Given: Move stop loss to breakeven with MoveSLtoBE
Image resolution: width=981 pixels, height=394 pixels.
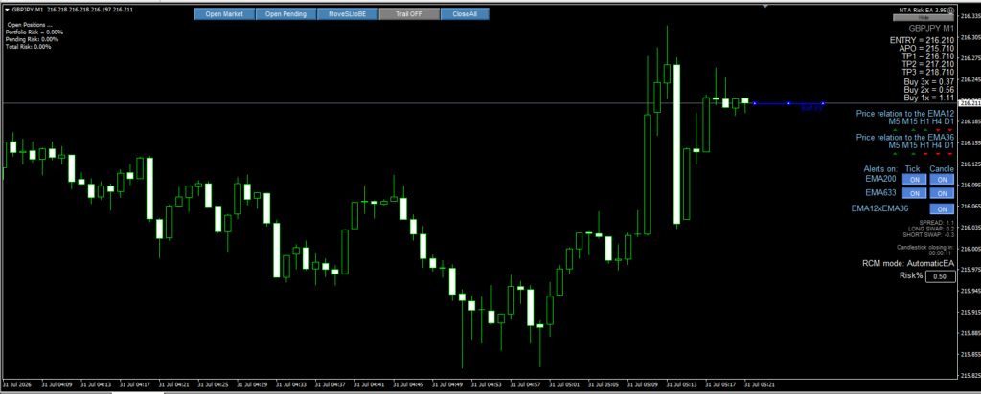Looking at the screenshot, I should pyautogui.click(x=347, y=13).
